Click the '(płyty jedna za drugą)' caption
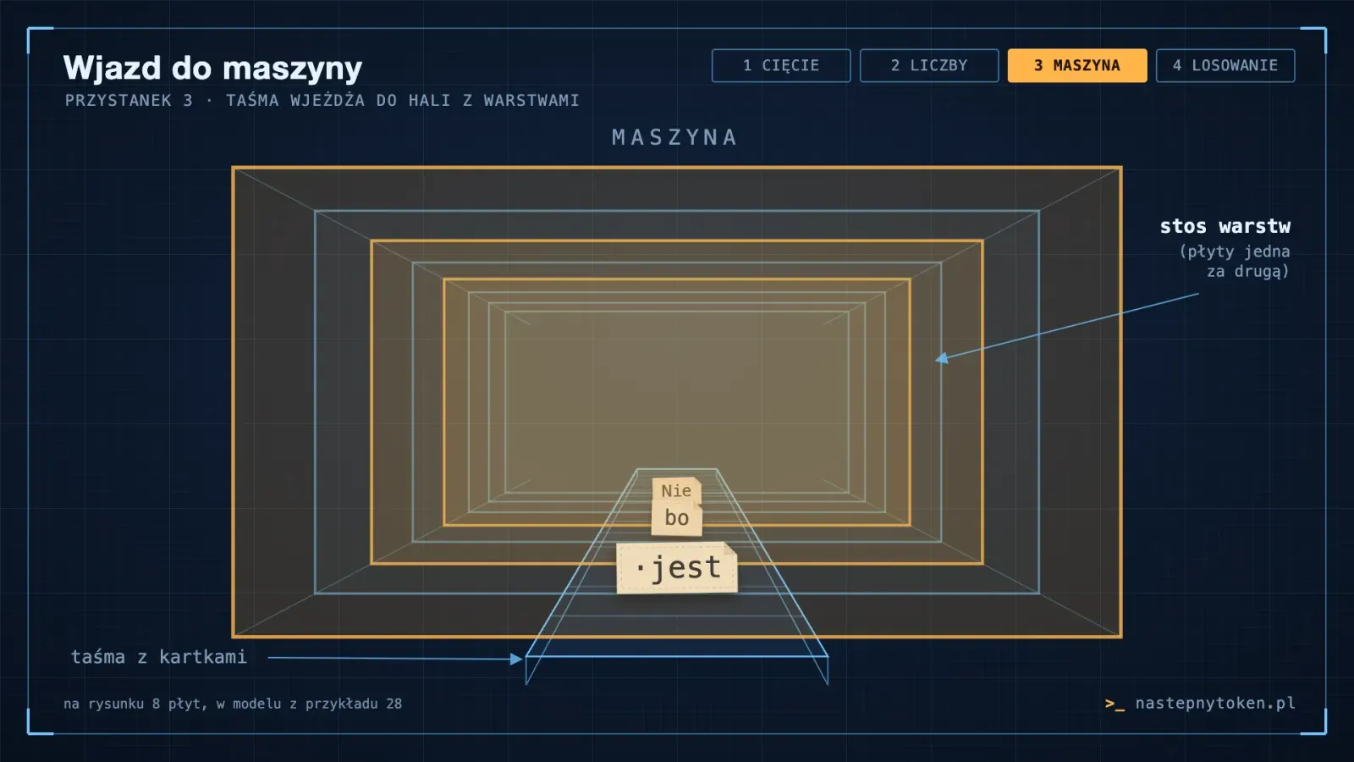Screen dimensions: 1354x762 (1235, 261)
